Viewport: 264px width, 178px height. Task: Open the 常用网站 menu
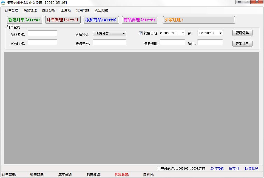83,10
